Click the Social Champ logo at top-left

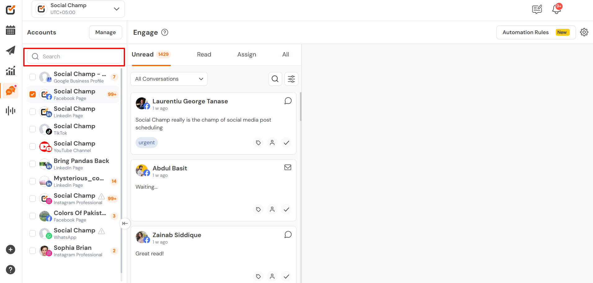[x=11, y=10]
